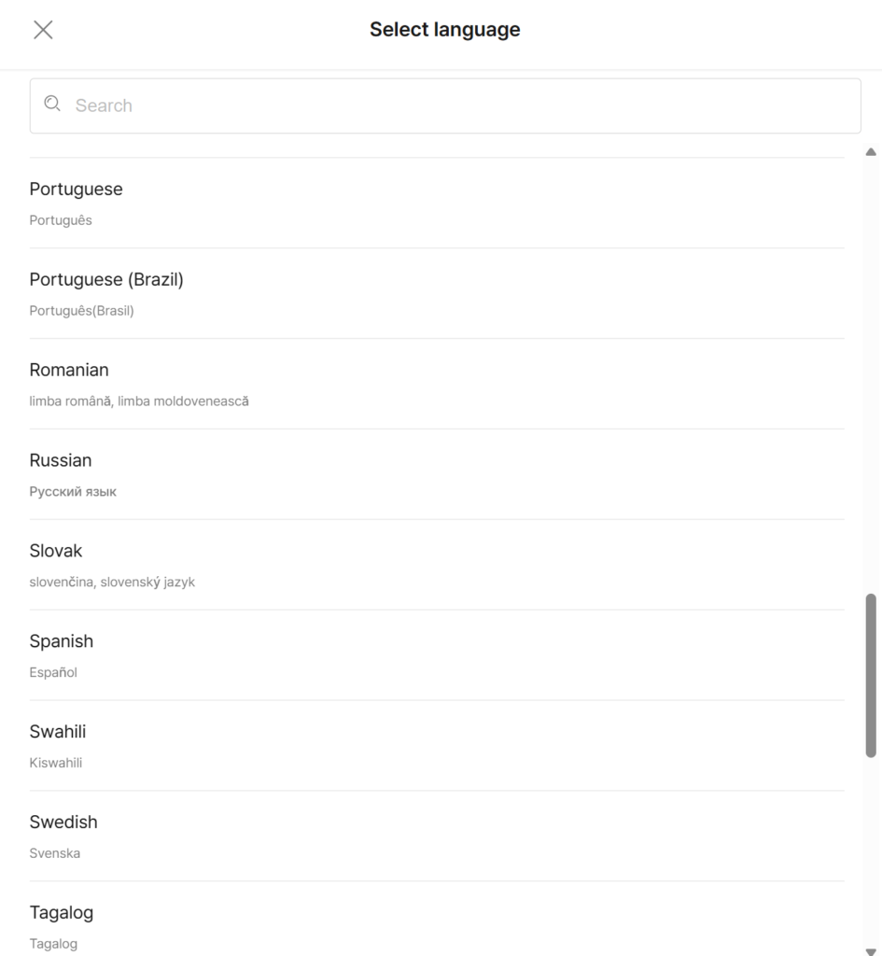Pick Russian language

[61, 461]
